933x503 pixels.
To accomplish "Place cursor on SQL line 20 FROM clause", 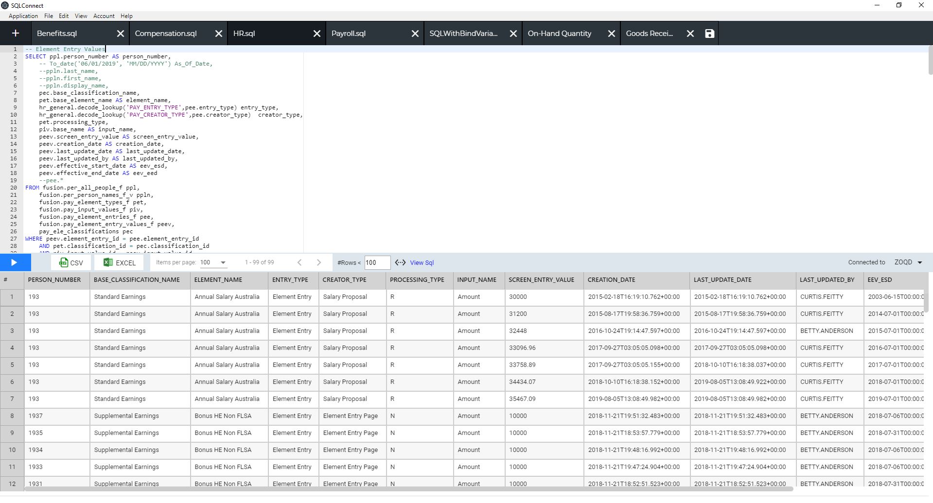I will [x=83, y=188].
